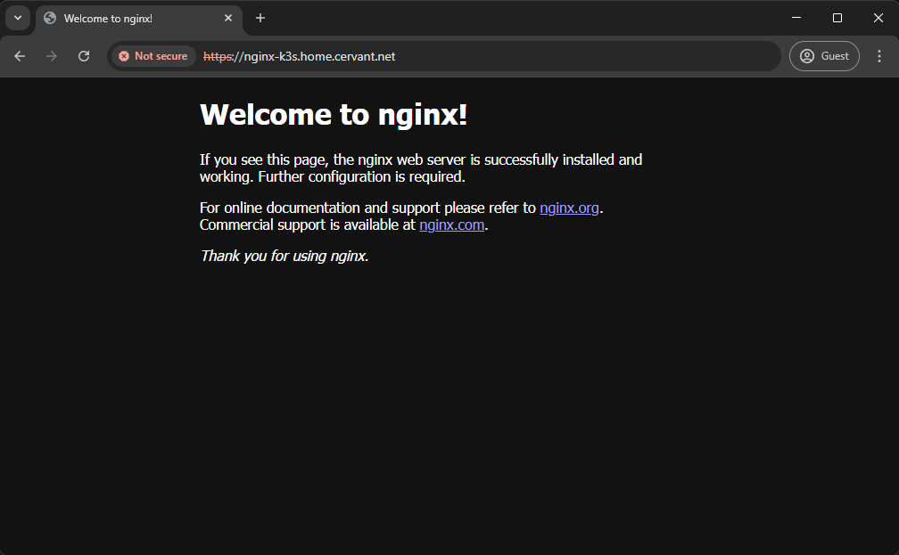Reload the nginx page
This screenshot has height=555, width=899.
(84, 56)
